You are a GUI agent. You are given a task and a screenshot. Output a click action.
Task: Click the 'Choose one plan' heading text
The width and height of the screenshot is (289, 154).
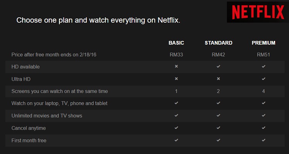click(x=98, y=20)
